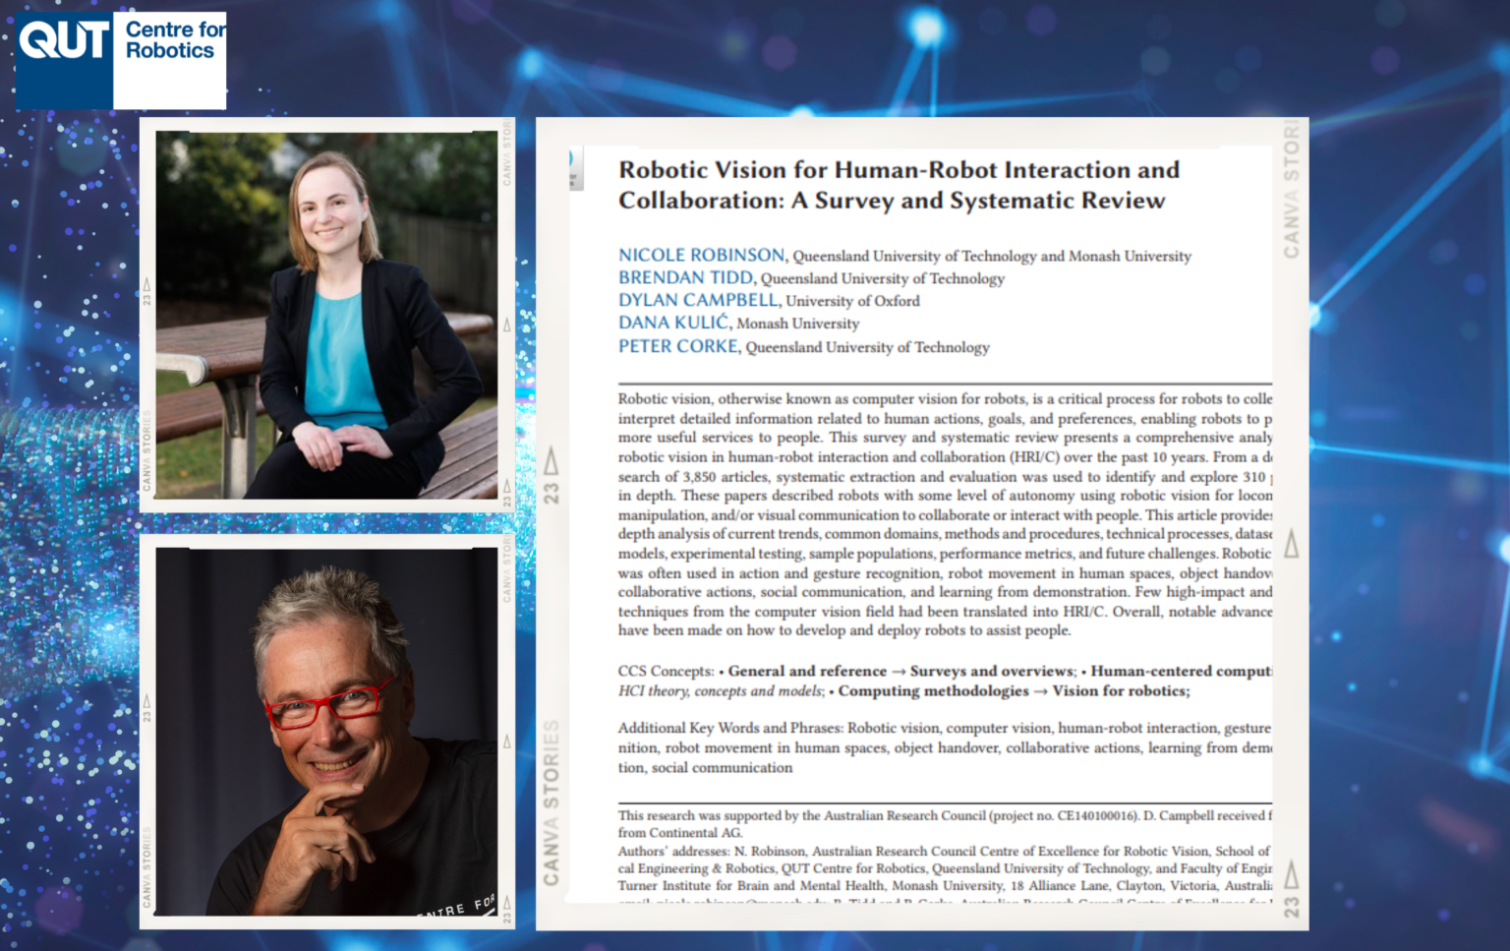The image size is (1510, 951).
Task: Select the paper title heading
Action: tap(897, 185)
